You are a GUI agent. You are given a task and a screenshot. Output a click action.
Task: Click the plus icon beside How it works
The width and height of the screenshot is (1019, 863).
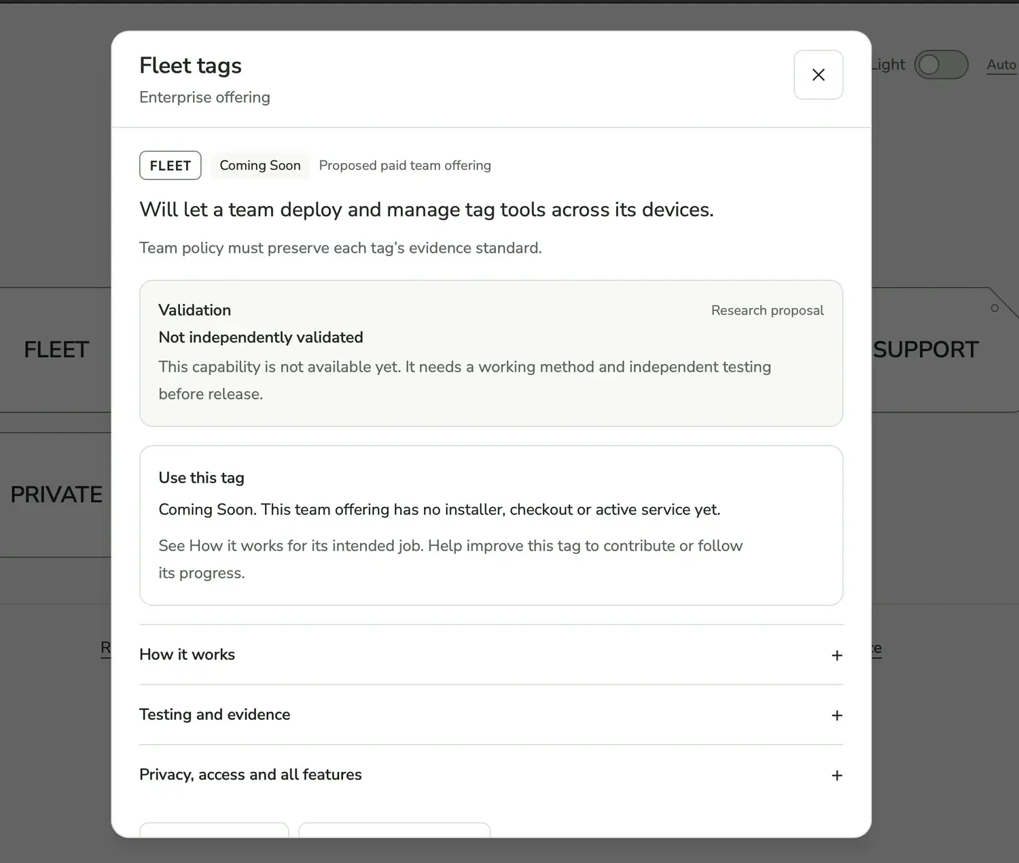(837, 655)
